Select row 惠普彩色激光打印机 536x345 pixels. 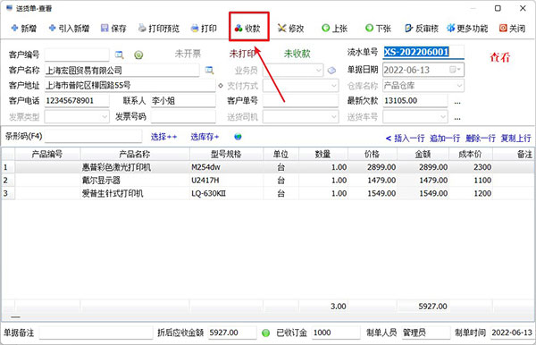[268, 167]
